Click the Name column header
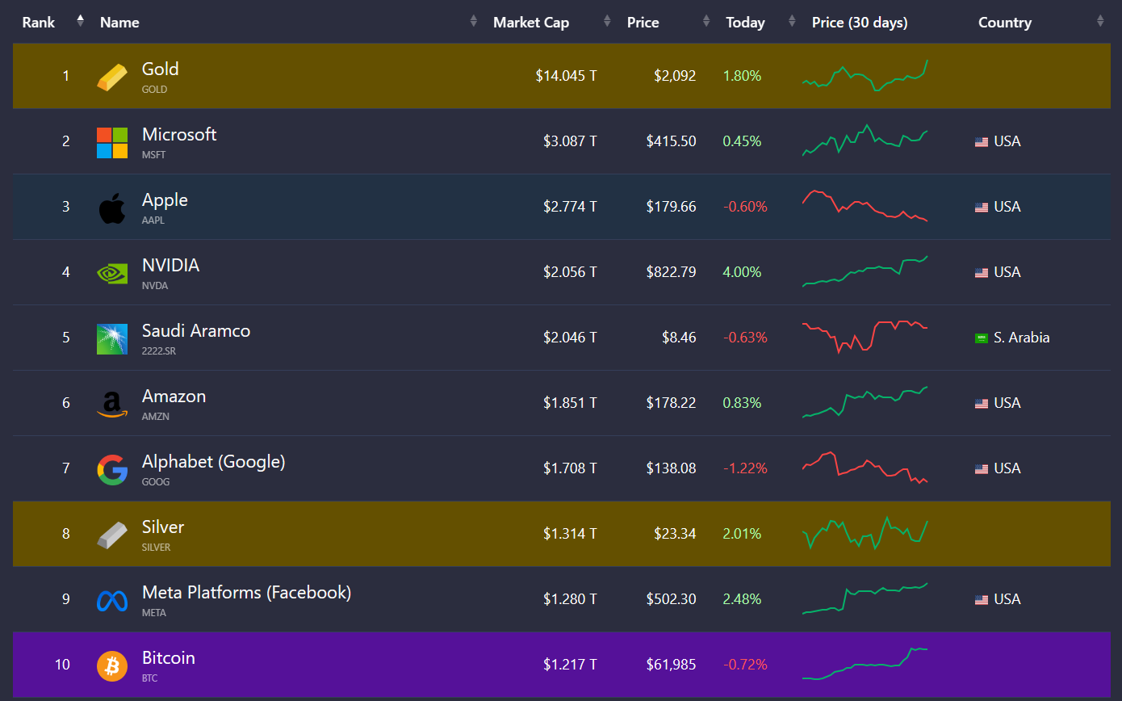The width and height of the screenshot is (1122, 701). (x=119, y=23)
